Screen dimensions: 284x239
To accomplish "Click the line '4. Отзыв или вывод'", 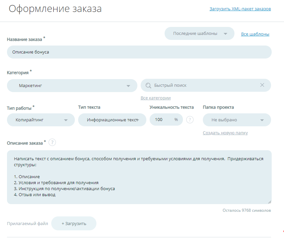I will 35,195.
